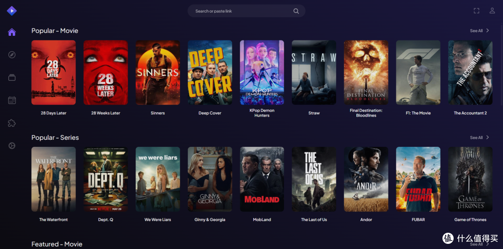
Task: Open the 28 Weeks Later poster
Action: coord(106,72)
